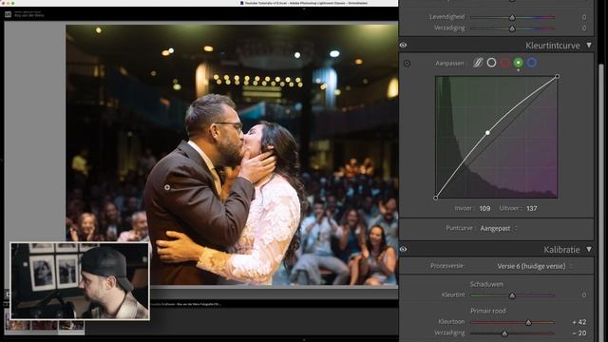Click the Lightroom Classic logo in the identity plate
Viewport: 608px width, 342px height.
tap(8, 14)
